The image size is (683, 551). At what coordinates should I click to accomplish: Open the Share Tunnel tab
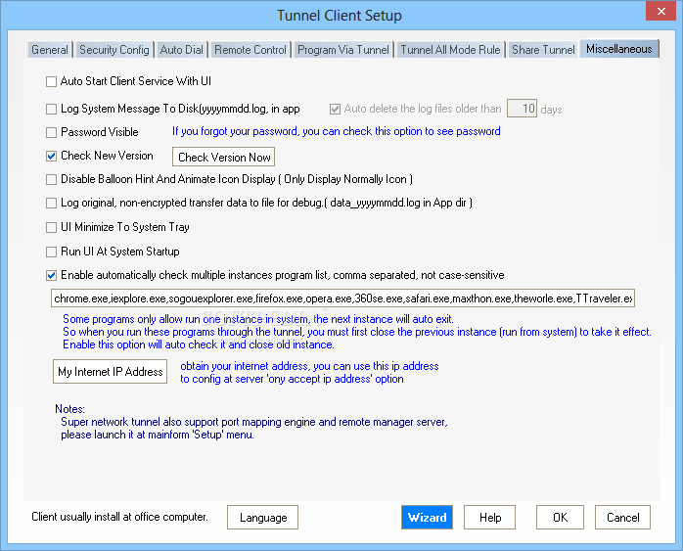(x=543, y=50)
